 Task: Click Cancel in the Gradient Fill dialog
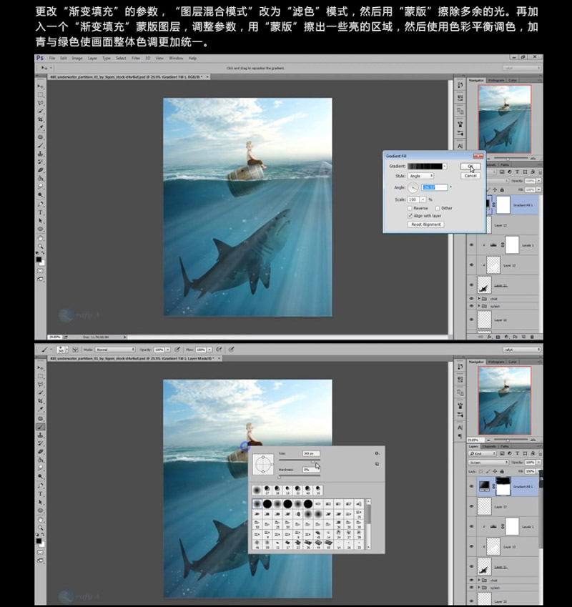(470, 176)
